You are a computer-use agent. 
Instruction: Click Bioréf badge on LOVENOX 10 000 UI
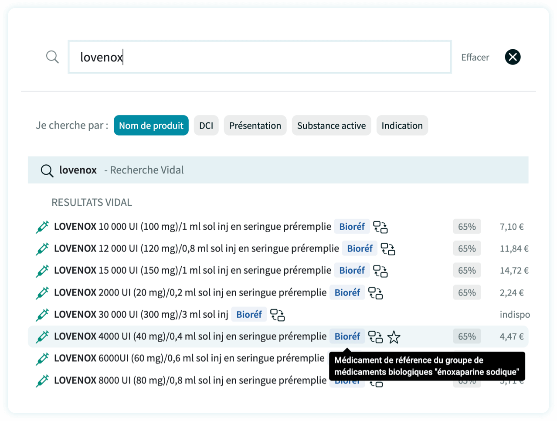[352, 227]
